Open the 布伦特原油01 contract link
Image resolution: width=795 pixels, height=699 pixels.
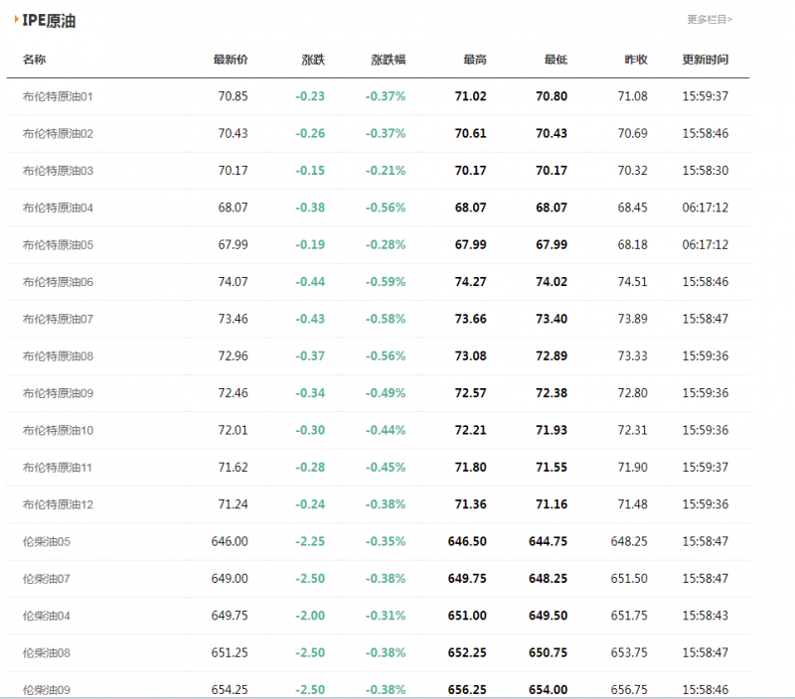[x=58, y=96]
